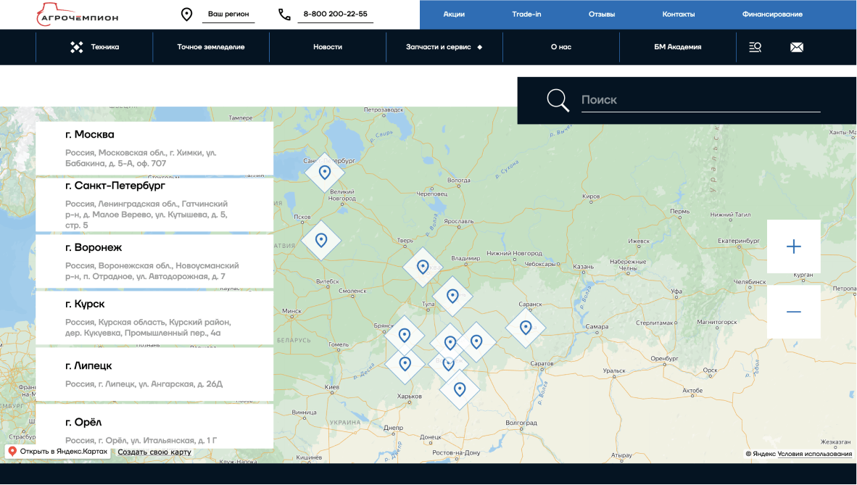Open the Техника catalog menu

click(x=94, y=47)
